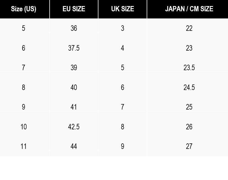Click the EU SIZE column header
Image resolution: width=228 pixels, height=180 pixels.
(x=74, y=9)
